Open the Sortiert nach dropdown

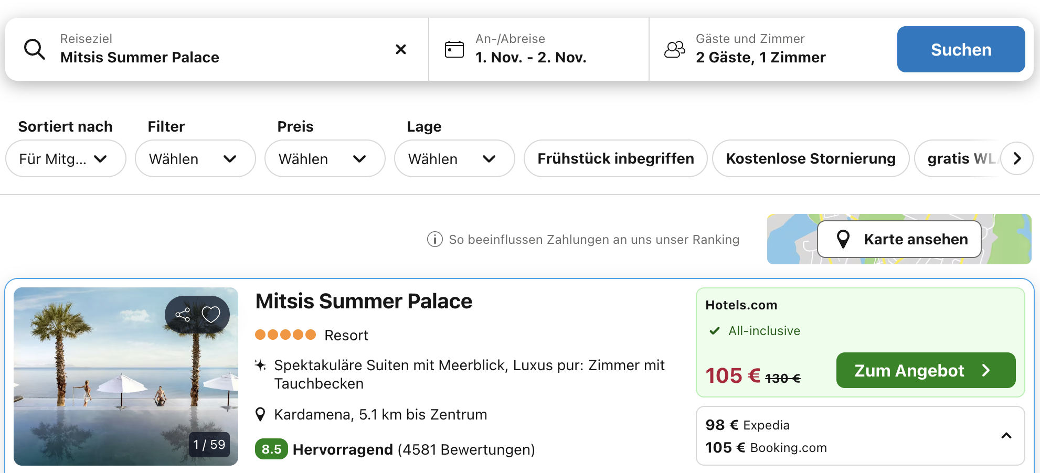(x=66, y=158)
